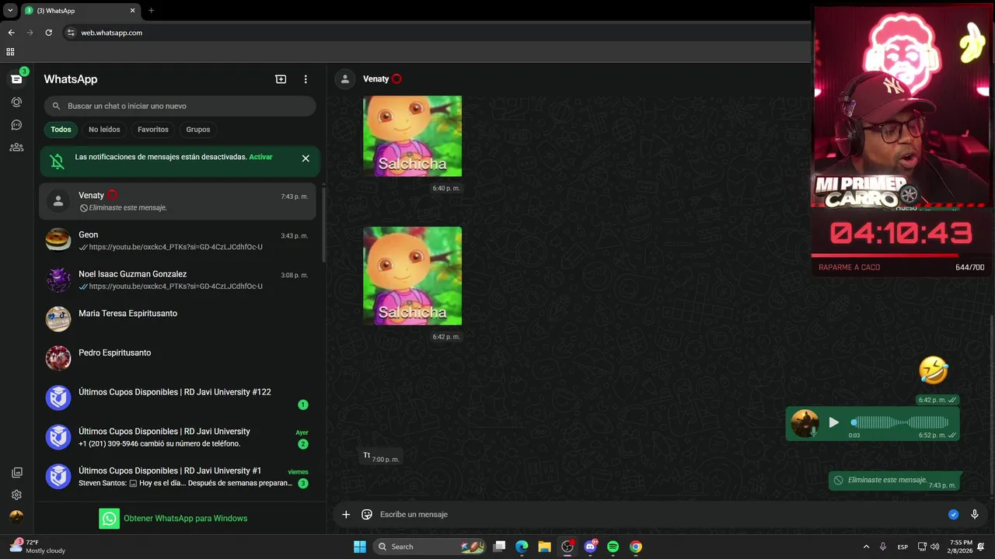
Task: Open your profile picture in sidebar
Action: click(x=16, y=517)
